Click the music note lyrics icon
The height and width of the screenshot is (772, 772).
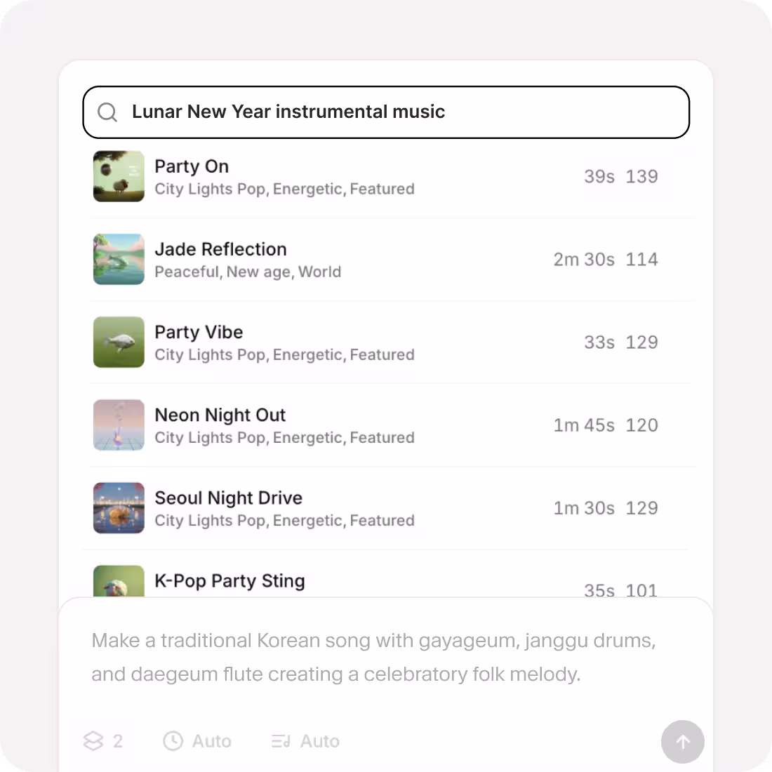pyautogui.click(x=281, y=740)
